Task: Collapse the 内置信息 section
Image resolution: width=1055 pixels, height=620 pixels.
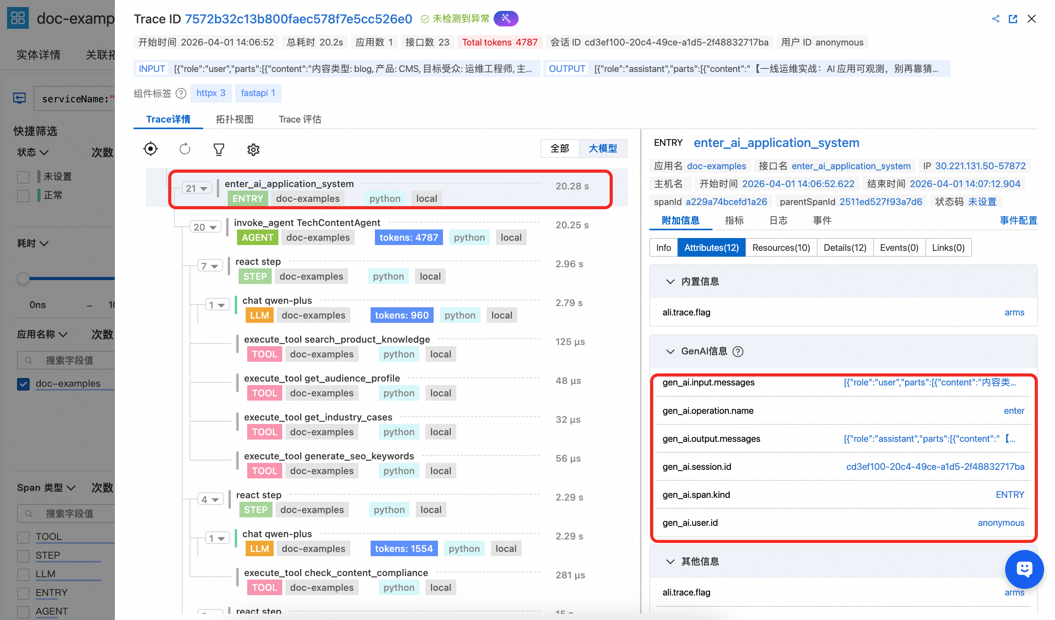Action: click(670, 282)
